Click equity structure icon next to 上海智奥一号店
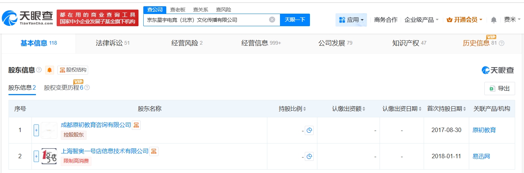The image size is (524, 173). pyautogui.click(x=154, y=151)
